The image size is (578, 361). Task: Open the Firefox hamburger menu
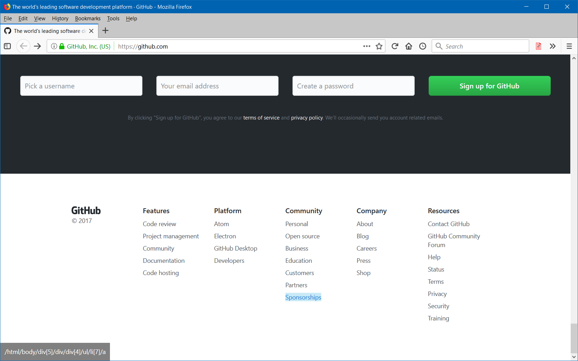pos(569,46)
